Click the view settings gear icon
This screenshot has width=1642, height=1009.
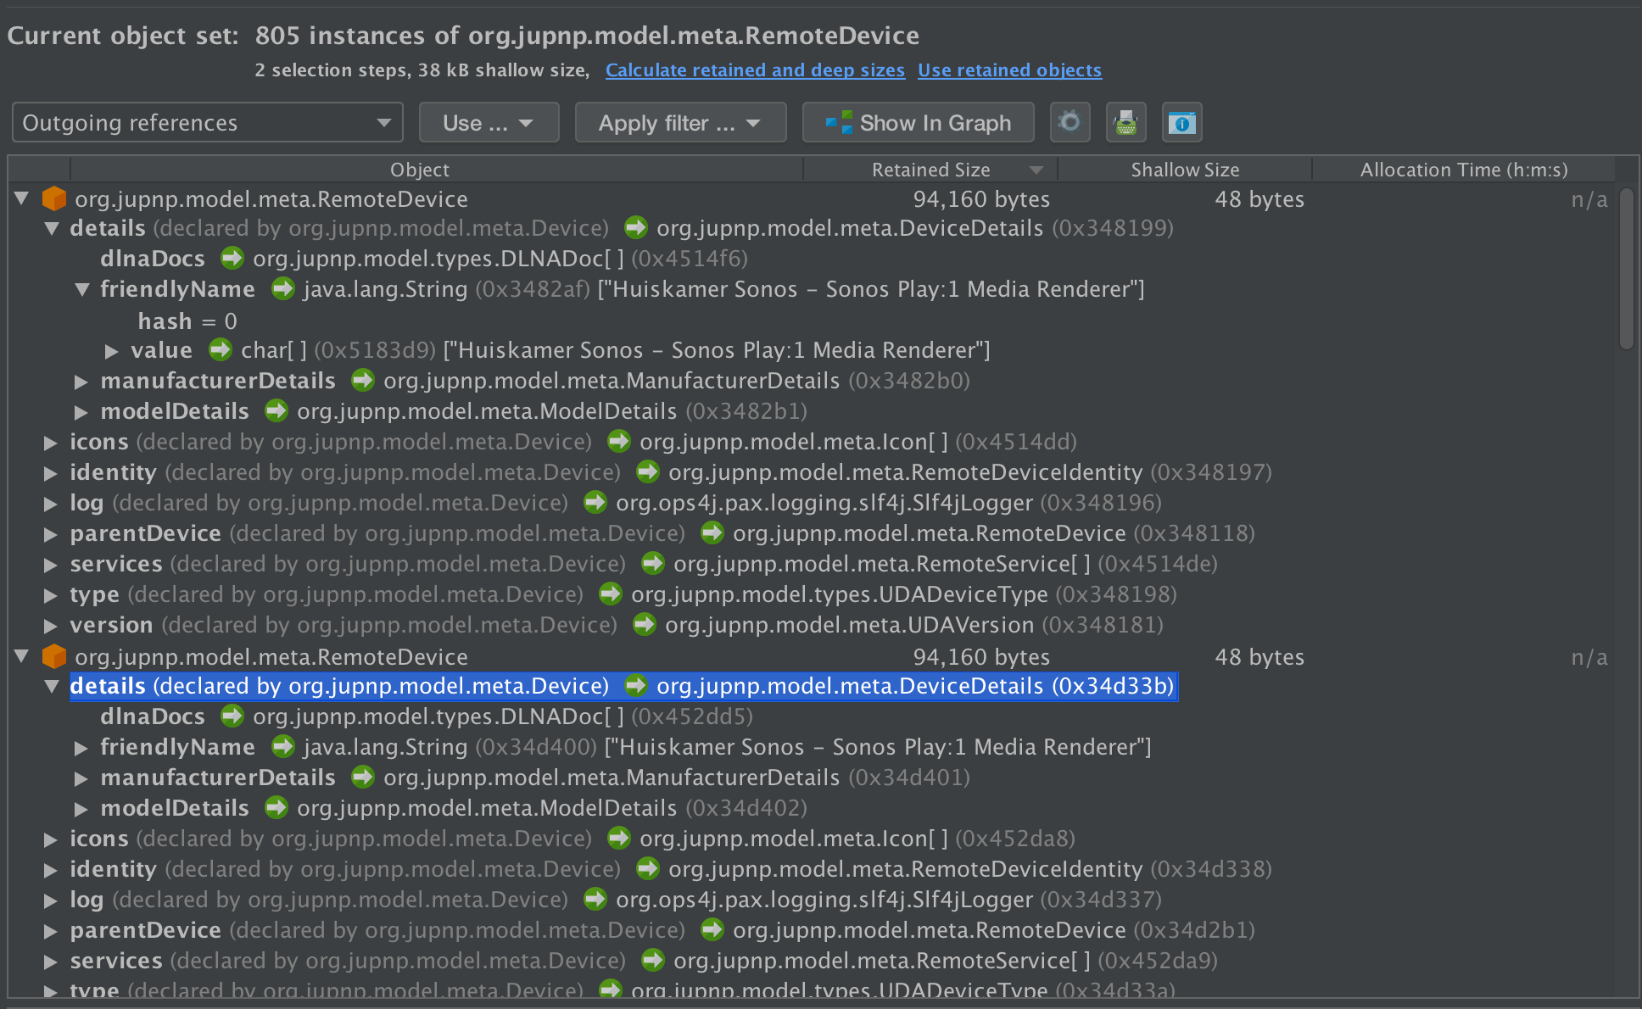(x=1070, y=123)
